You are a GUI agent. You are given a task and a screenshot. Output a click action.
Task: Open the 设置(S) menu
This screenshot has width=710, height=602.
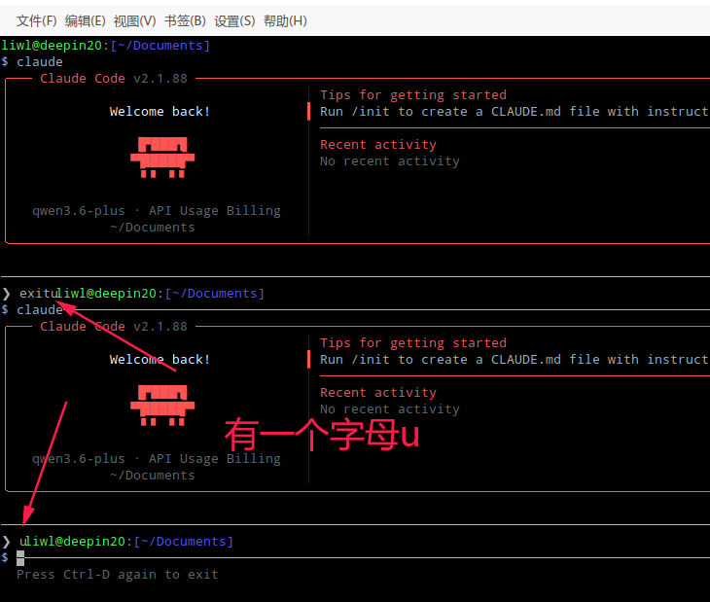234,20
